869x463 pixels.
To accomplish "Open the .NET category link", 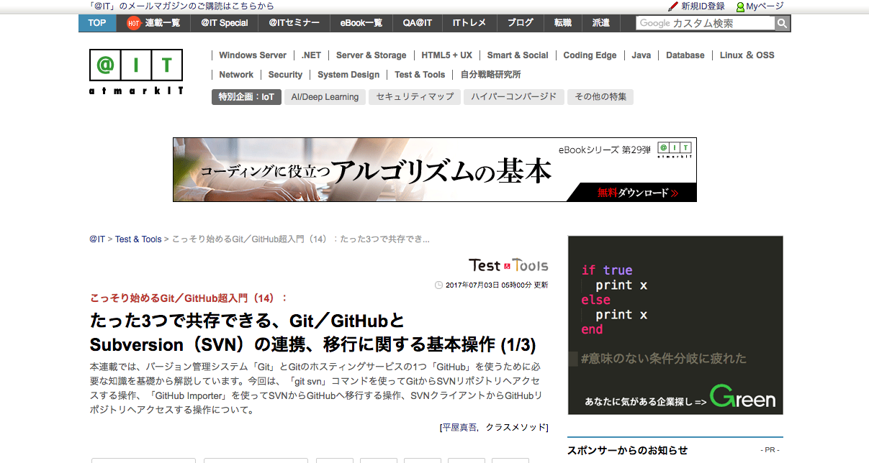I will click(x=311, y=55).
